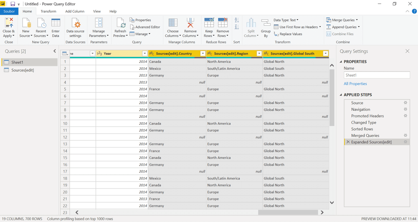Close the Query Settings pane
The image size is (418, 222).
tap(407, 51)
